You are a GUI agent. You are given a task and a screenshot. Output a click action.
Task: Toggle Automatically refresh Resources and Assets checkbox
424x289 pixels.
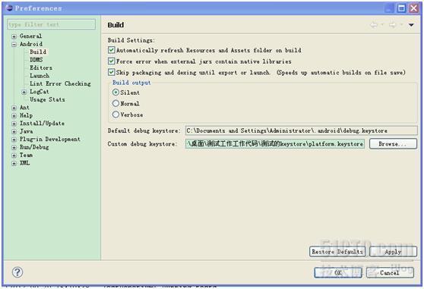pos(111,50)
